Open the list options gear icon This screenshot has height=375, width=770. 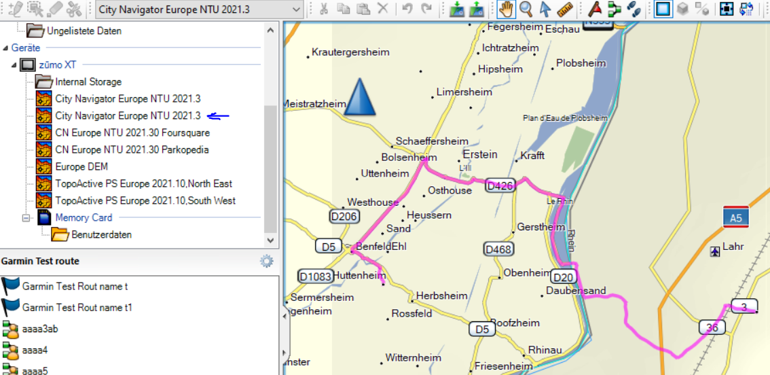point(266,261)
